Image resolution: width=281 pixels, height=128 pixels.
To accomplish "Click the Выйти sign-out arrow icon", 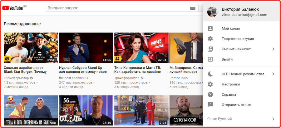I will pyautogui.click(x=210, y=59).
